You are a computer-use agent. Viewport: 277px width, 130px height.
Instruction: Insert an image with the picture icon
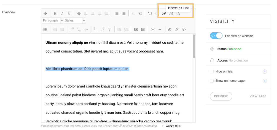136,29
